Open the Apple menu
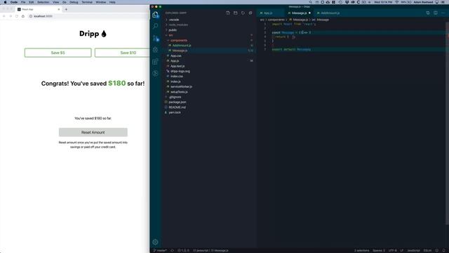Screen dimensions: 449x253 click(x=5, y=2)
